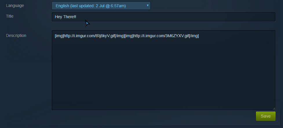This screenshot has height=128, width=283.
Task: Focus the Title input field
Action: 164,17
